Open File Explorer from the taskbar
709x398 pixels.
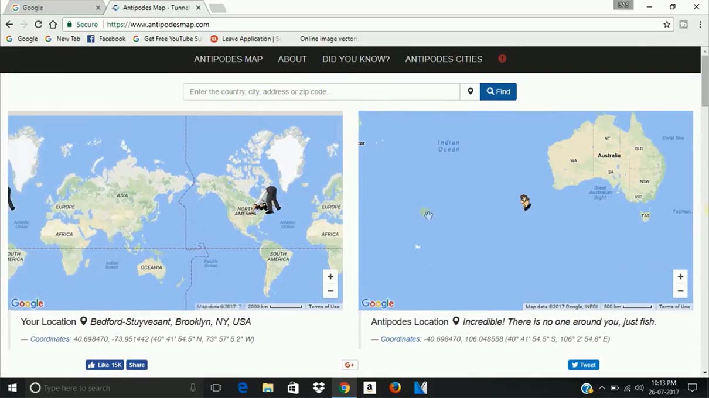pyautogui.click(x=268, y=387)
